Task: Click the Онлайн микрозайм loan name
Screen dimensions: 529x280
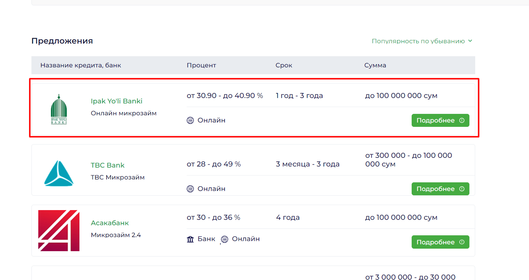Action: [124, 113]
